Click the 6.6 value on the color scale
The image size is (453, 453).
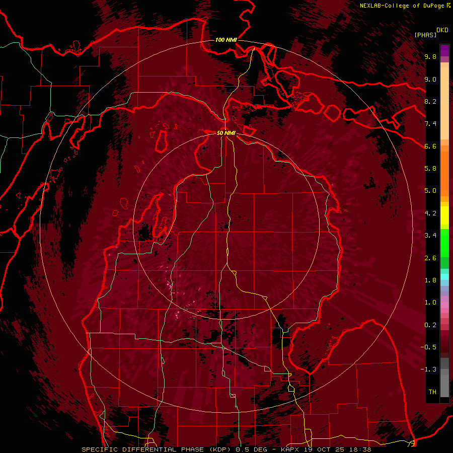(430, 146)
